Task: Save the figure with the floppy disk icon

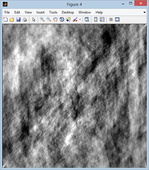Action: 18,20
